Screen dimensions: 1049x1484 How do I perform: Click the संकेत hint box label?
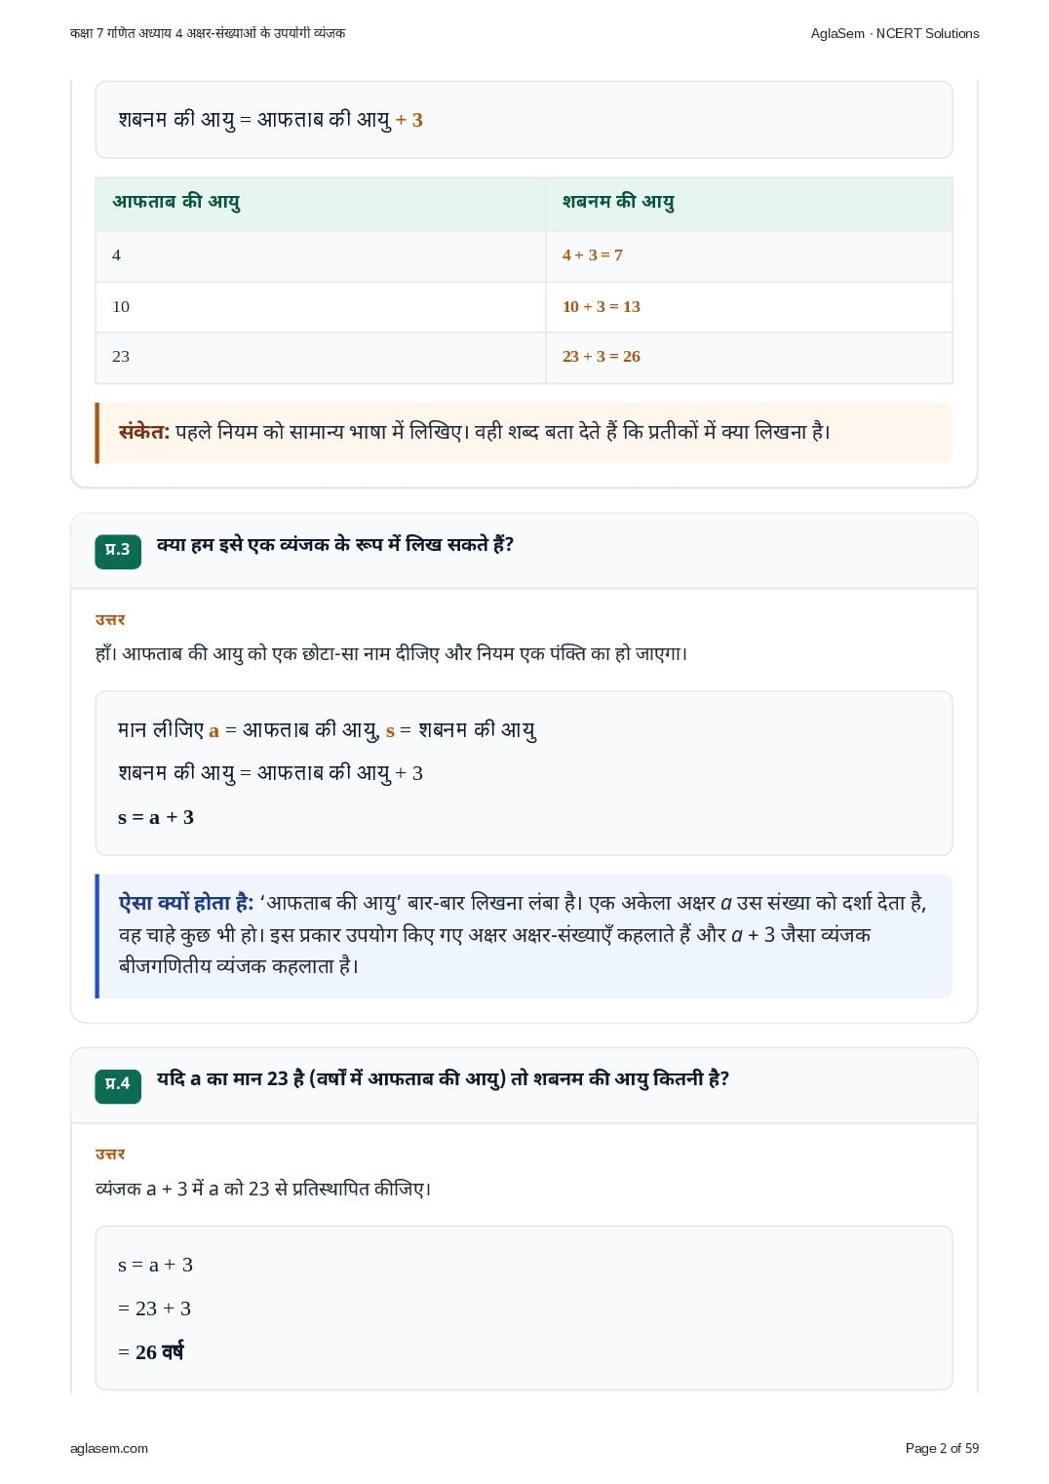[x=143, y=432]
